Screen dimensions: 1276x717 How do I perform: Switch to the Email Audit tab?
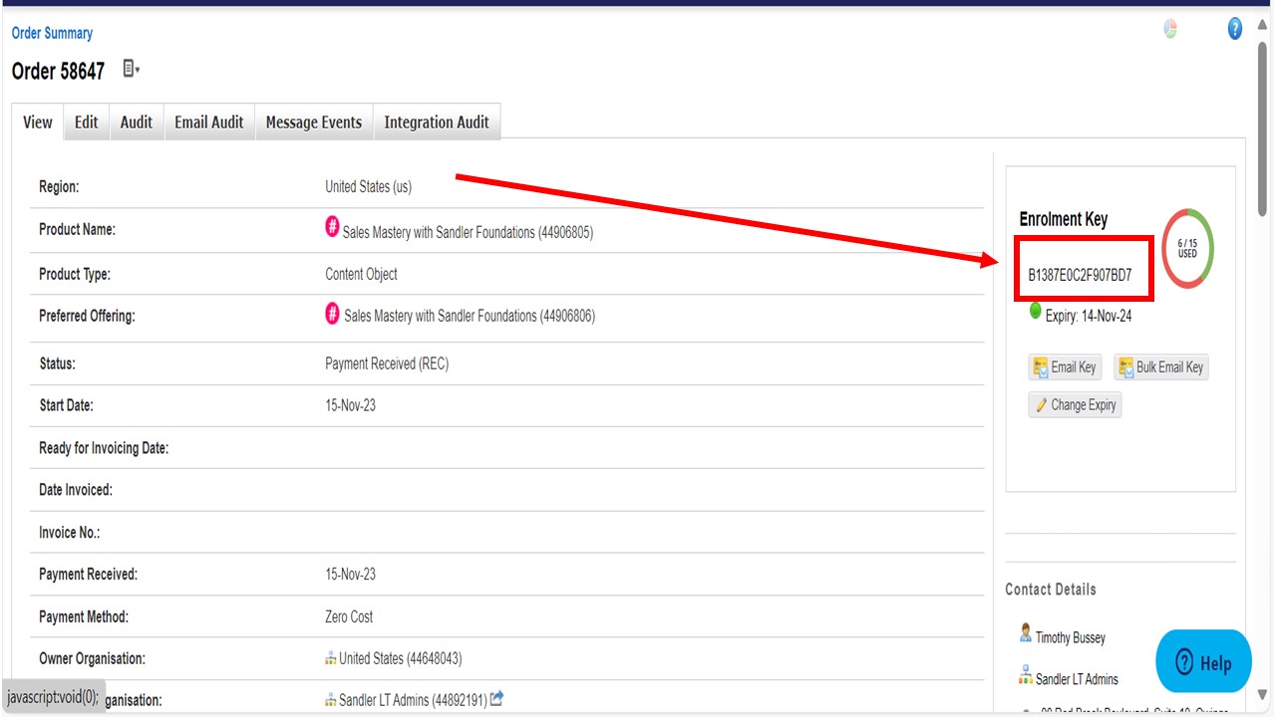tap(208, 121)
